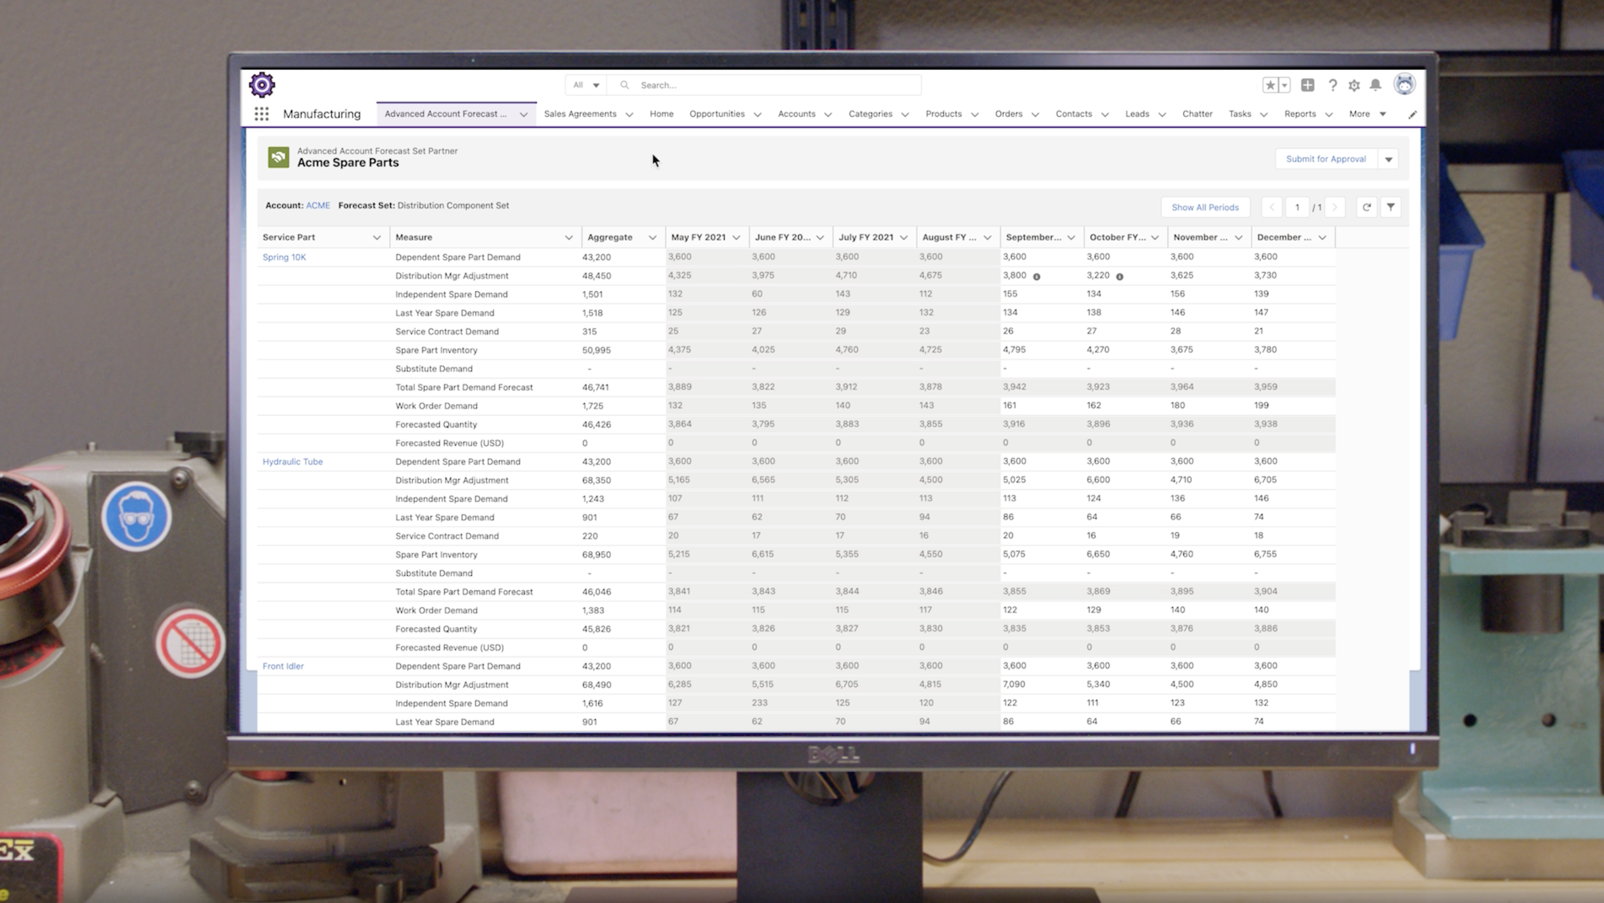Screen dimensions: 1604x903
Task: Open the Measure column menu chevron
Action: tap(569, 238)
